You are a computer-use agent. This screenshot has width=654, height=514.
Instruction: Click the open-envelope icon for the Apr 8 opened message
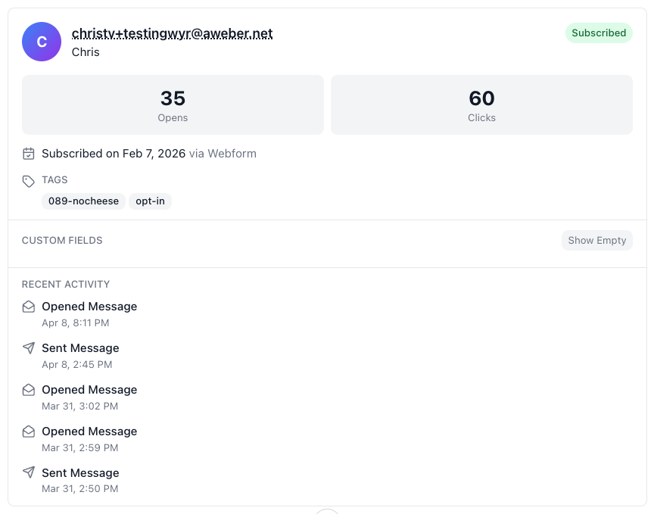click(x=28, y=307)
